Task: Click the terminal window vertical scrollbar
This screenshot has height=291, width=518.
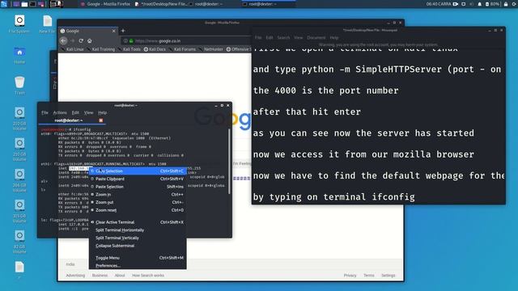Action: [229, 162]
